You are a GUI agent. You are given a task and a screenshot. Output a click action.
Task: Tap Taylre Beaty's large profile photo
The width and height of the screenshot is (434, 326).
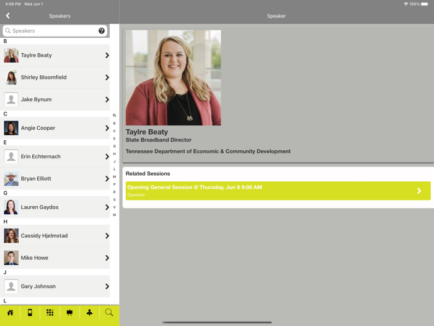(x=173, y=78)
